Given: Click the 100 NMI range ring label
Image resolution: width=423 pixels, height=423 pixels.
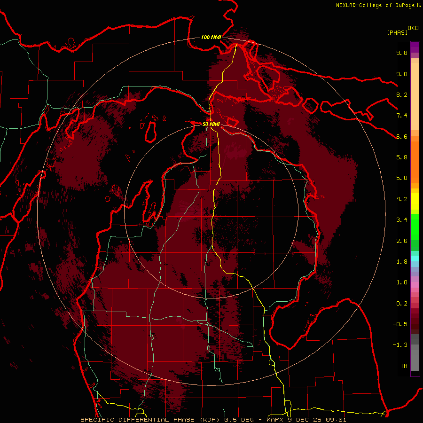Looking at the screenshot, I should click(x=211, y=37).
